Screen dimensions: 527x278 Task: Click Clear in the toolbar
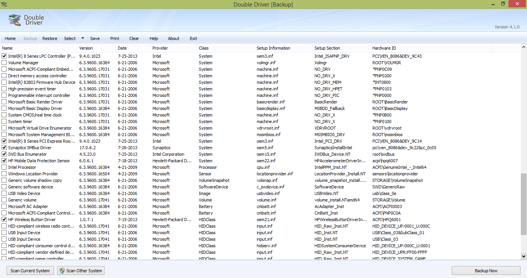134,38
